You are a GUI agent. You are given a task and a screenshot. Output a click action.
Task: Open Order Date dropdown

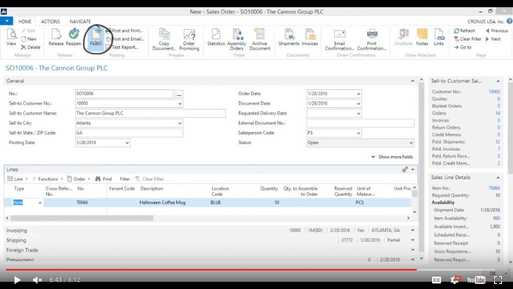tap(358, 93)
